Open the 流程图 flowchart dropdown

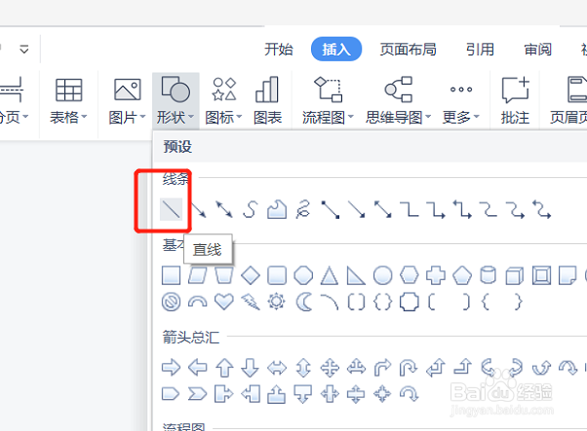click(328, 101)
